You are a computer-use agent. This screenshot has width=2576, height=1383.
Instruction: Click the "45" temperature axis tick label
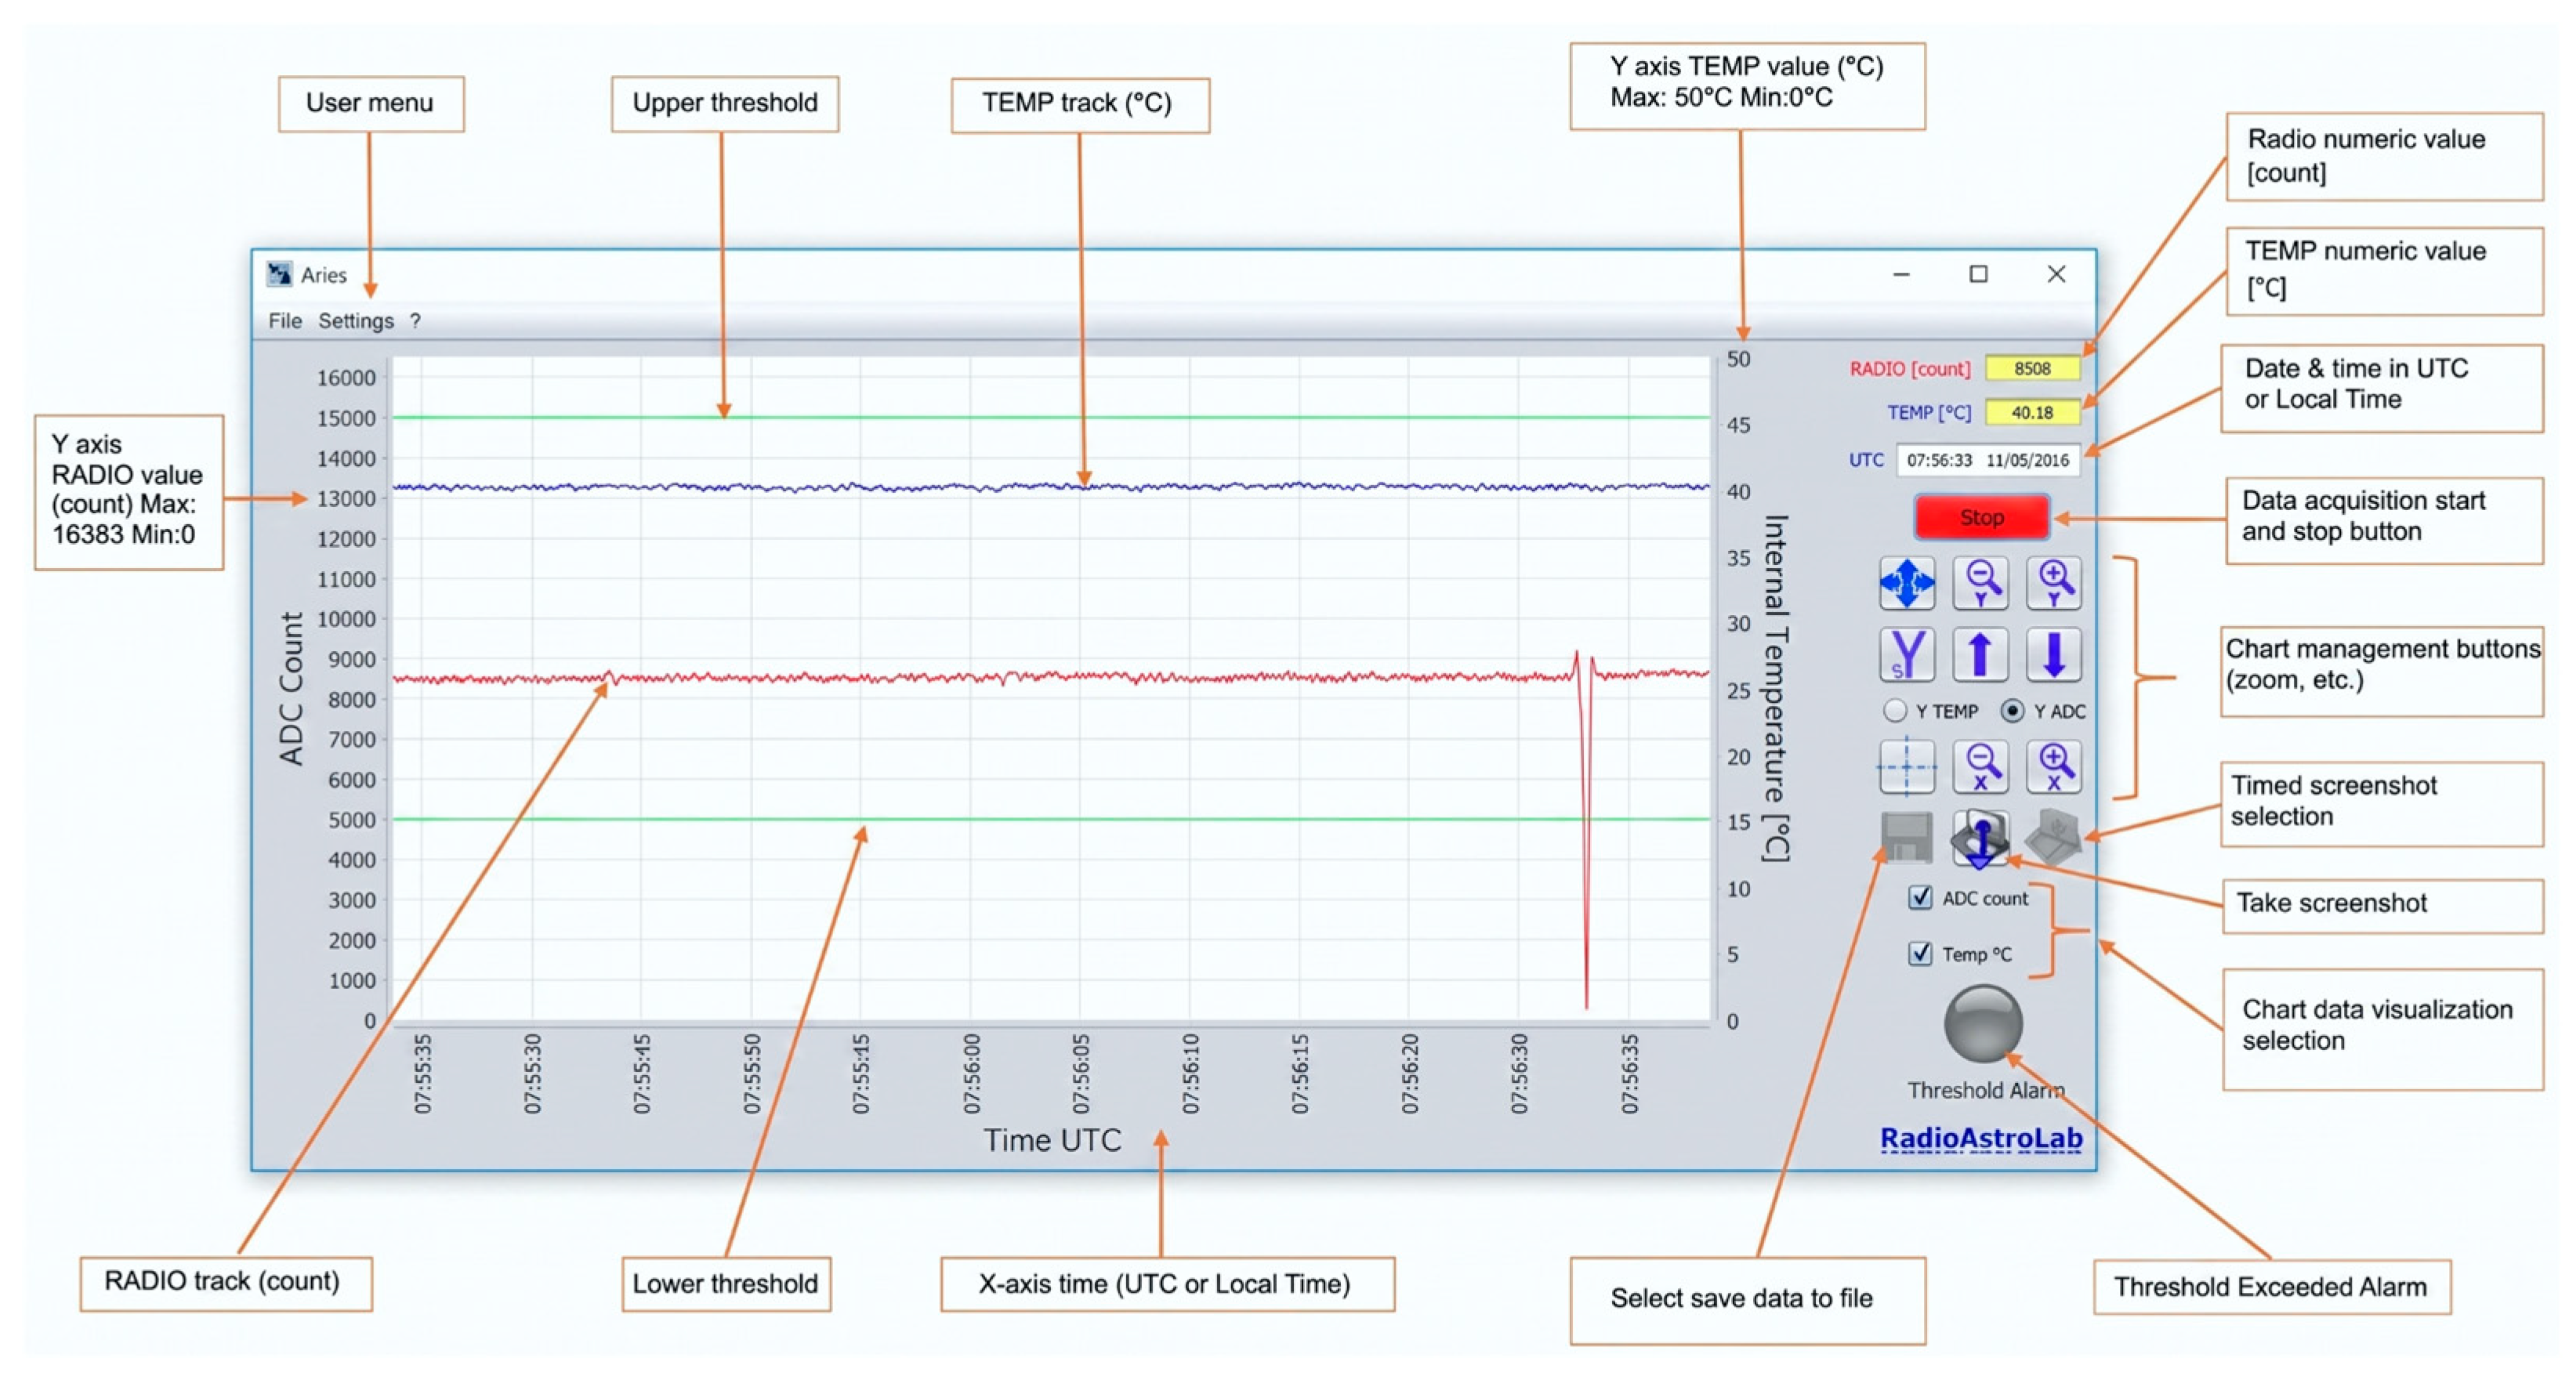(x=1739, y=425)
